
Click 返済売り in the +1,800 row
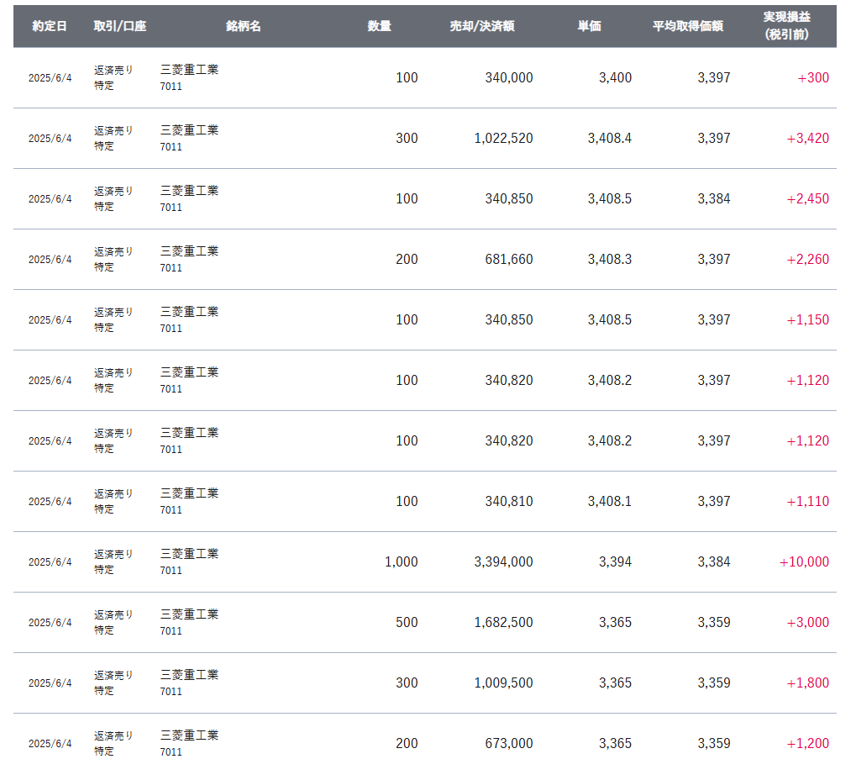click(x=113, y=676)
